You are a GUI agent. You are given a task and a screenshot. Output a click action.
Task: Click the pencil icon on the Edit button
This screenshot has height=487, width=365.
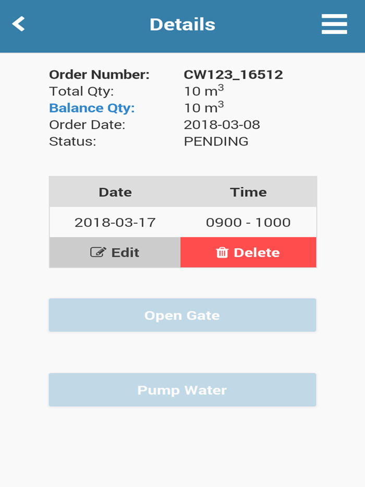pyautogui.click(x=100, y=252)
